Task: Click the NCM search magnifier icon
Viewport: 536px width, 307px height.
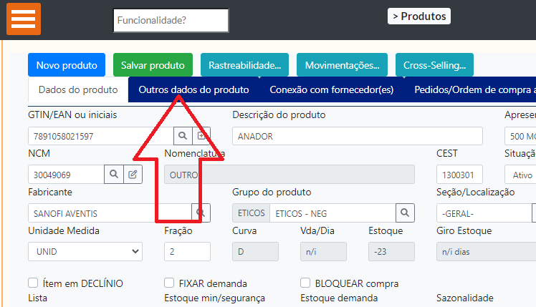Action: [x=114, y=175]
